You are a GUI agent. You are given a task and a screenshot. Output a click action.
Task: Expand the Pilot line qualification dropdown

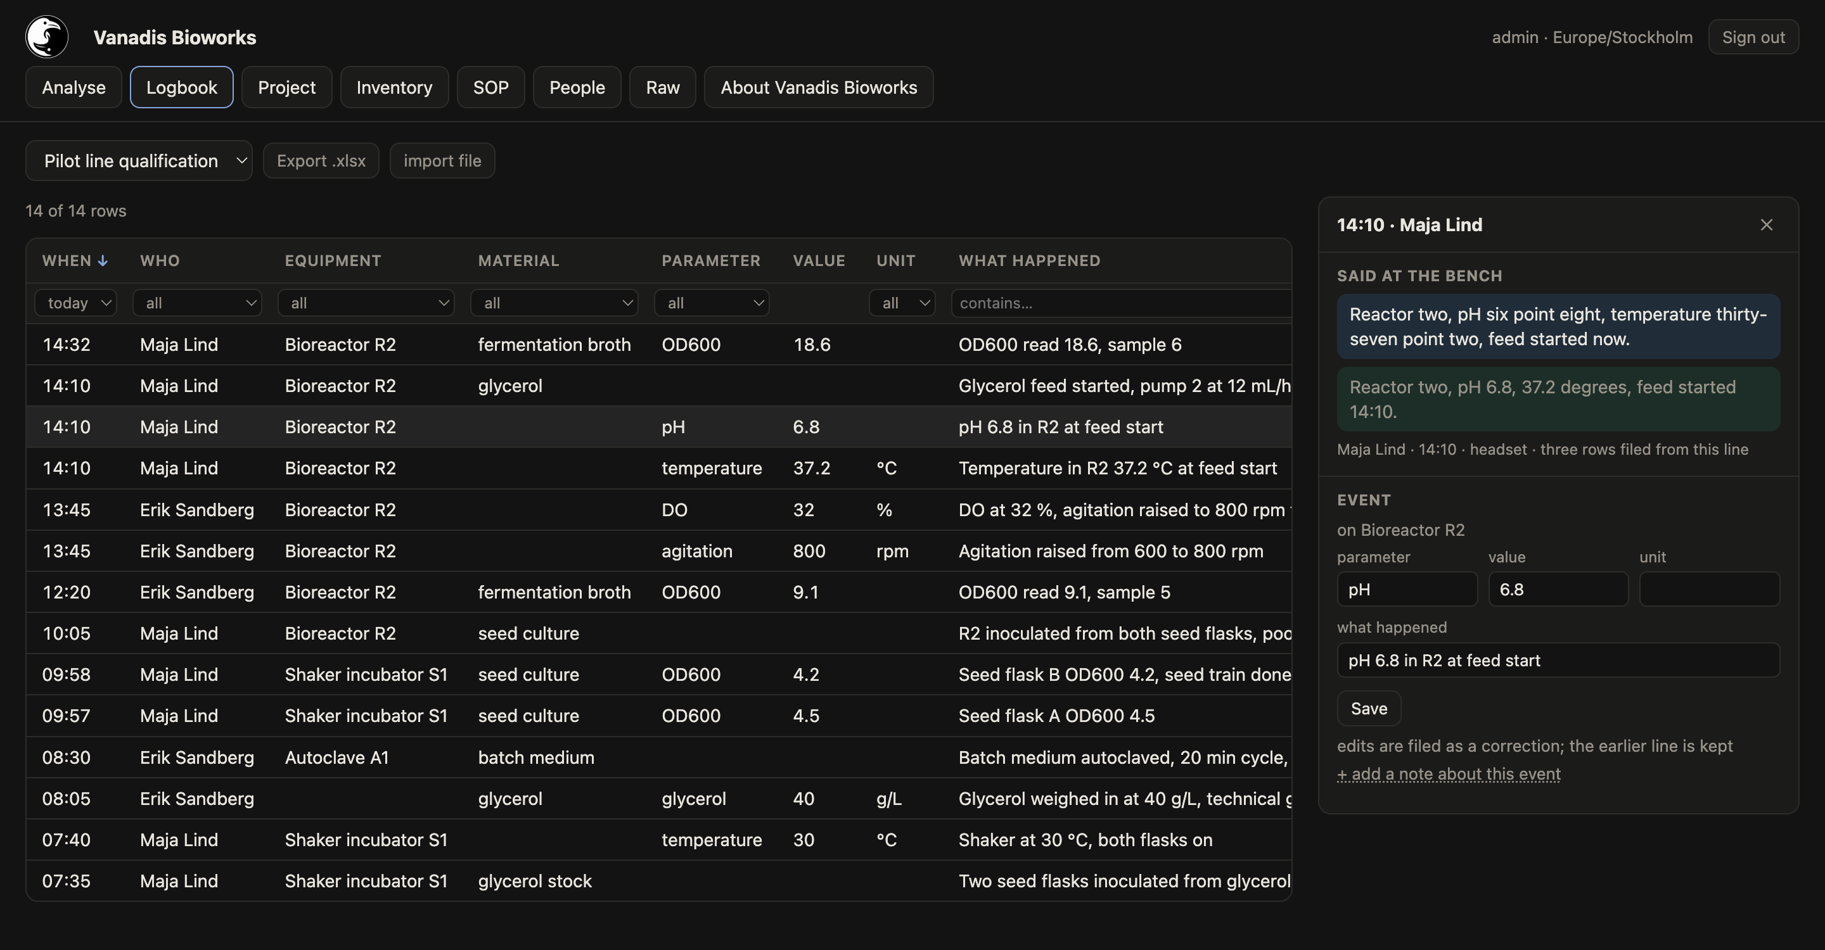[139, 161]
